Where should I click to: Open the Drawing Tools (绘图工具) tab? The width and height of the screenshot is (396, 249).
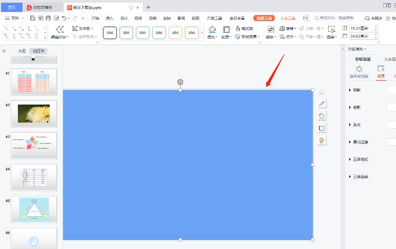tap(264, 18)
